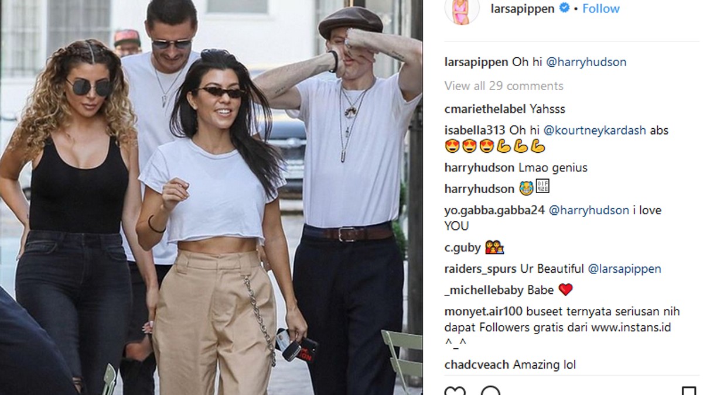The width and height of the screenshot is (703, 395).
Task: Click the blue verified badge
Action: (x=564, y=9)
